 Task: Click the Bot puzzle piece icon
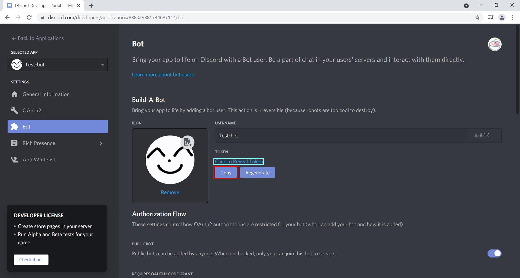pyautogui.click(x=14, y=127)
